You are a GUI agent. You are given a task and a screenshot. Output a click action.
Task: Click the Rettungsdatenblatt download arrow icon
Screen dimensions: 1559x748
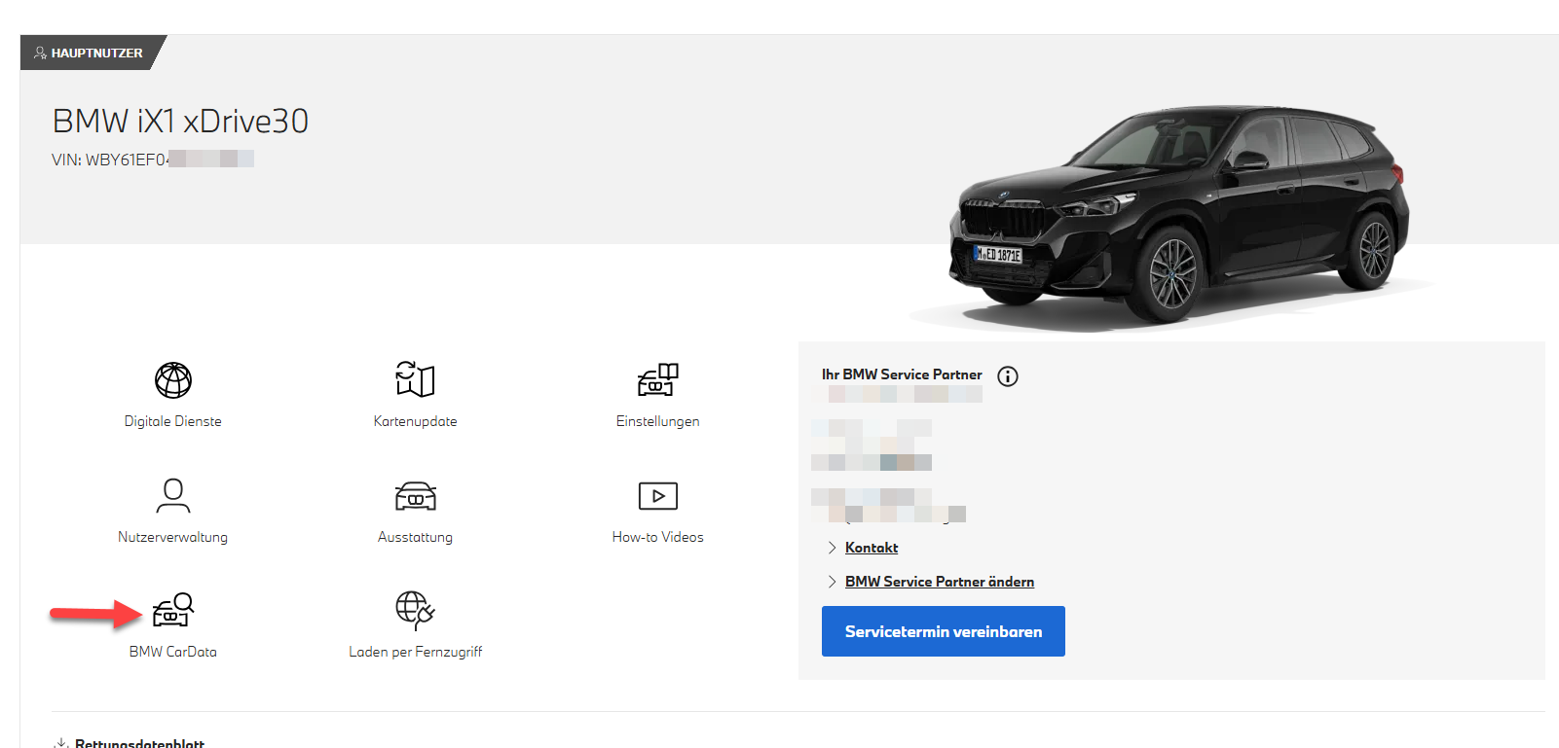[x=61, y=742]
